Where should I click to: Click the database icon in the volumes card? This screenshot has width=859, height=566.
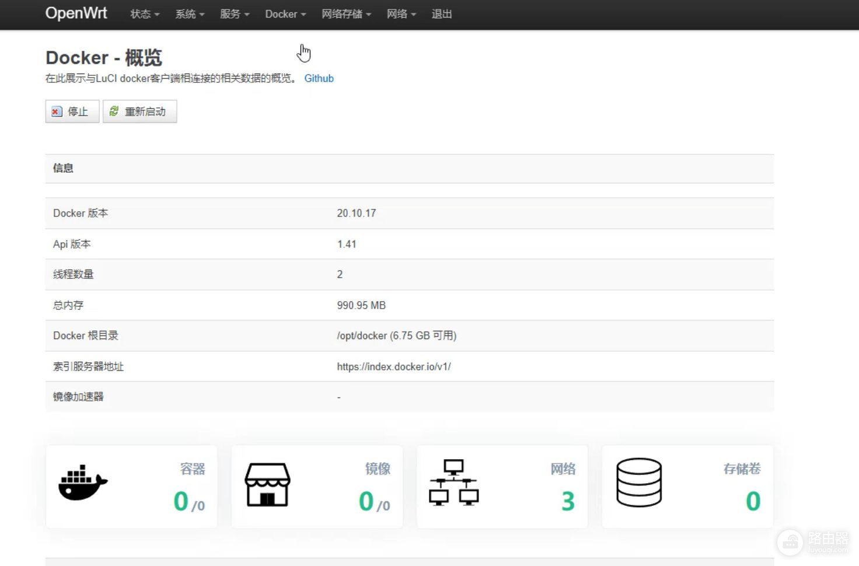click(x=639, y=482)
